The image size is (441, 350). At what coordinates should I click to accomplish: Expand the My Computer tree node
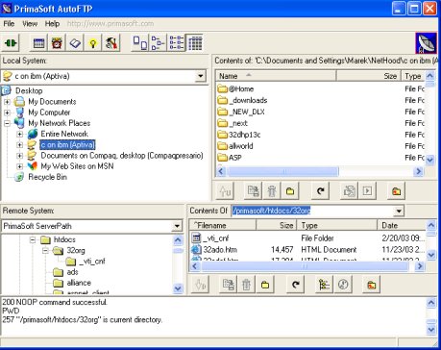(7, 112)
